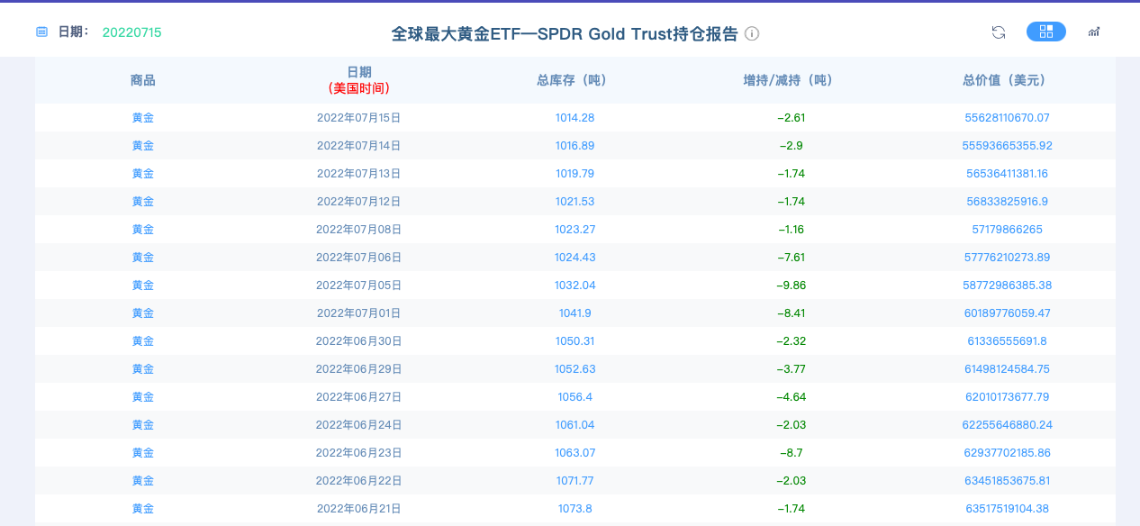The height and width of the screenshot is (526, 1140).
Task: Click total value 56833825916.9
Action: [x=1008, y=201]
